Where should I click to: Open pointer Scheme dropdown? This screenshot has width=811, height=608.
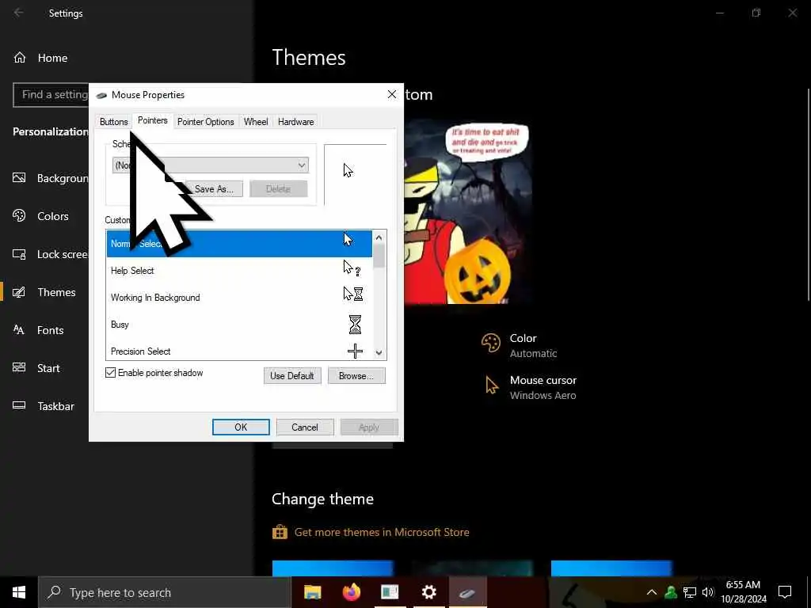(211, 165)
